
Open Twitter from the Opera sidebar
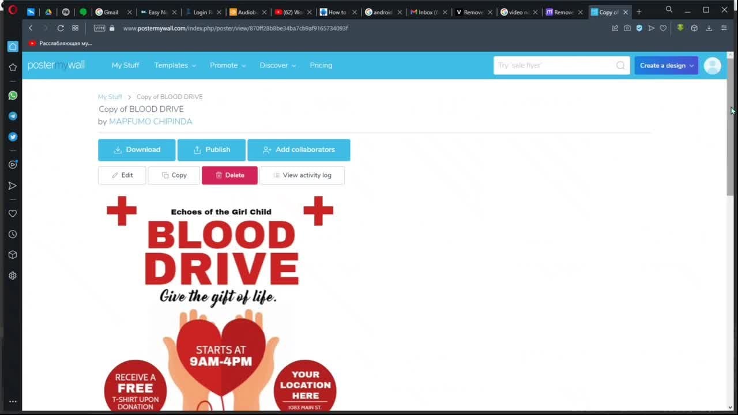pos(13,137)
